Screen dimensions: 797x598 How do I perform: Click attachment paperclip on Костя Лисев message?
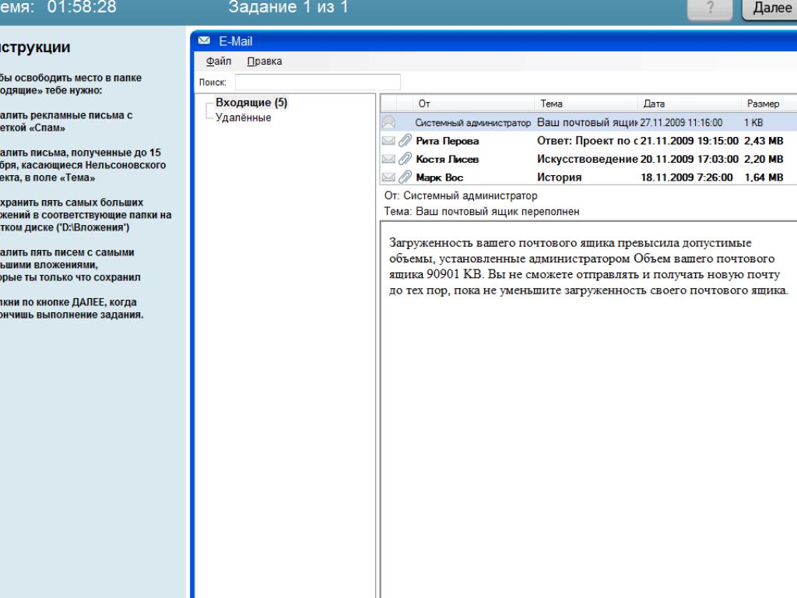click(x=405, y=159)
